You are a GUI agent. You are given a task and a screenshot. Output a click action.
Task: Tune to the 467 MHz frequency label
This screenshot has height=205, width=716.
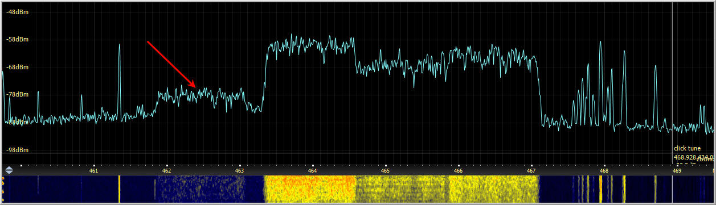tap(531, 170)
